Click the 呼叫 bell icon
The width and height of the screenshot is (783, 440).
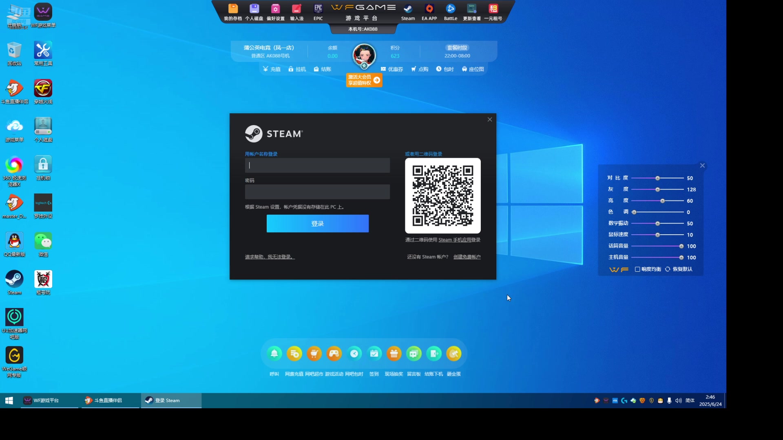click(274, 354)
